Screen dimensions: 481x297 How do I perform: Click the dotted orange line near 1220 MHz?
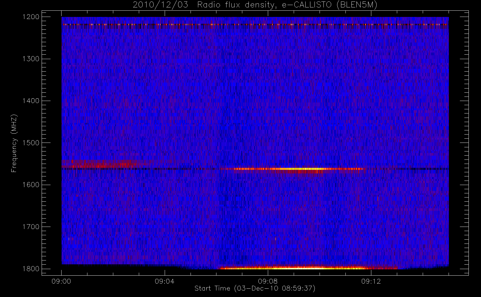pyautogui.click(x=255, y=24)
